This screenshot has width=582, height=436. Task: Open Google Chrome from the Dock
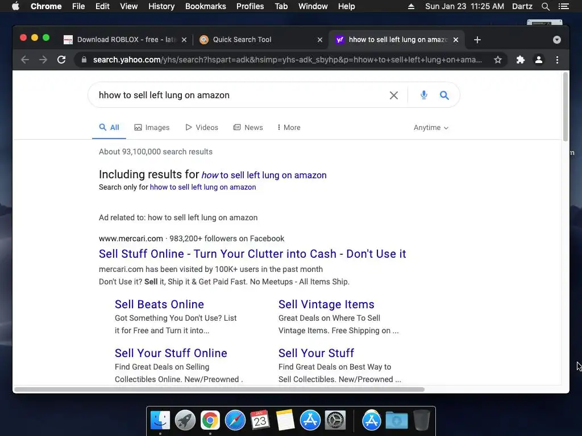coord(210,421)
